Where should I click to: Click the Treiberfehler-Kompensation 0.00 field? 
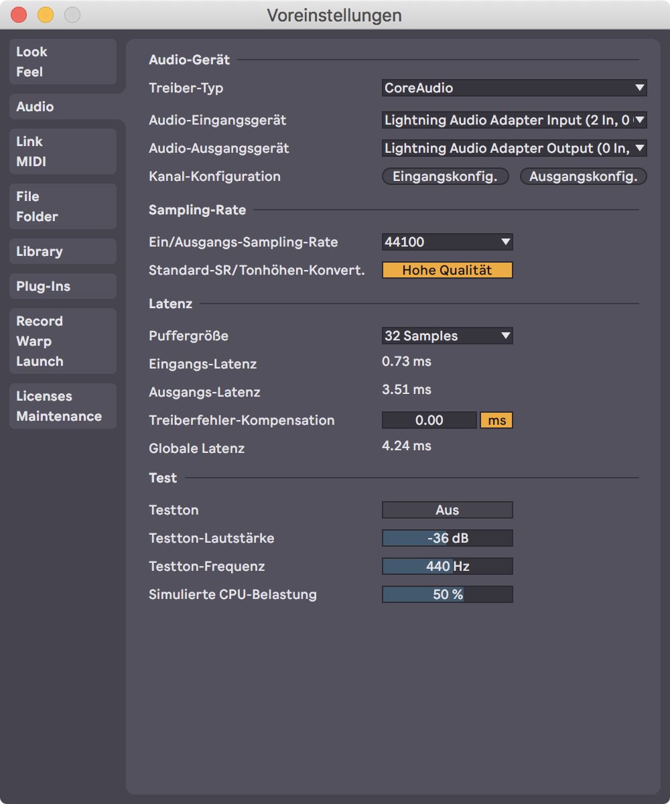(x=429, y=420)
